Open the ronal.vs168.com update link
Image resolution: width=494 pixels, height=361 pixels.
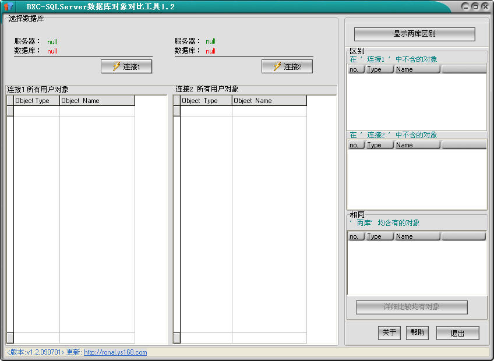coord(115,352)
